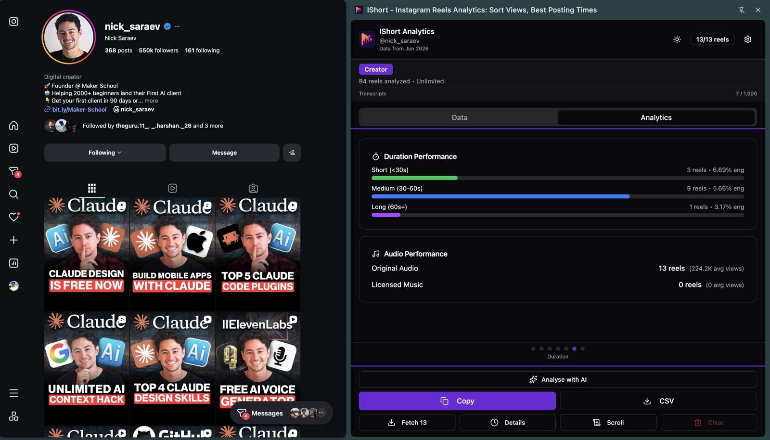Open floating Messages popup
Image resolution: width=770 pixels, height=440 pixels.
coord(281,413)
